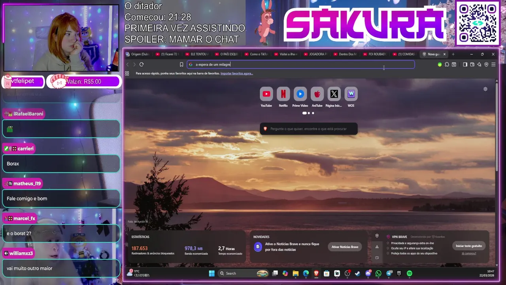Open the Brave VPN toolbar icon

point(486,65)
